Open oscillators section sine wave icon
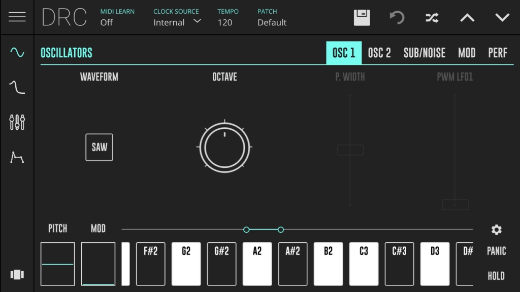Viewport: 520px width, 292px height. click(17, 52)
